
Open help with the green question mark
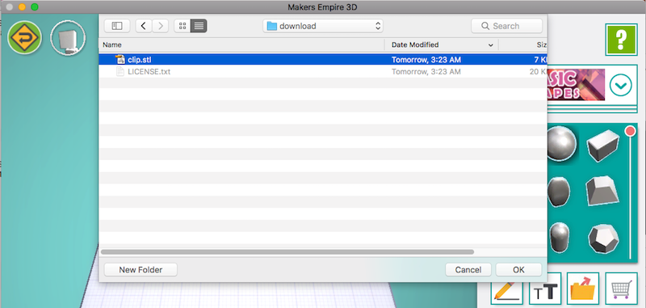click(x=621, y=40)
